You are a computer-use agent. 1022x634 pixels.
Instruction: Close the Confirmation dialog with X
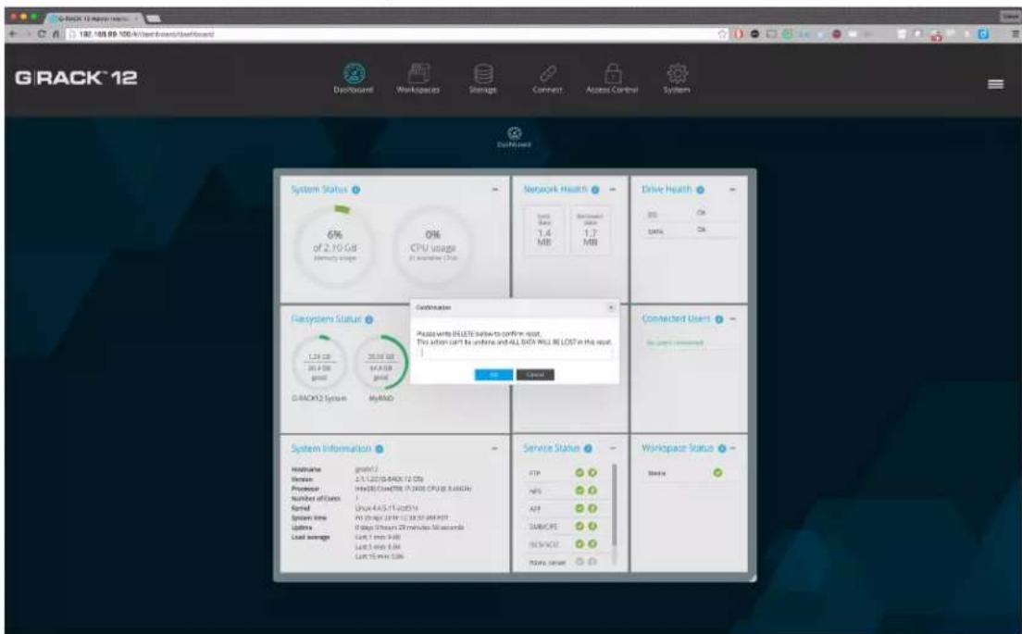coord(611,307)
